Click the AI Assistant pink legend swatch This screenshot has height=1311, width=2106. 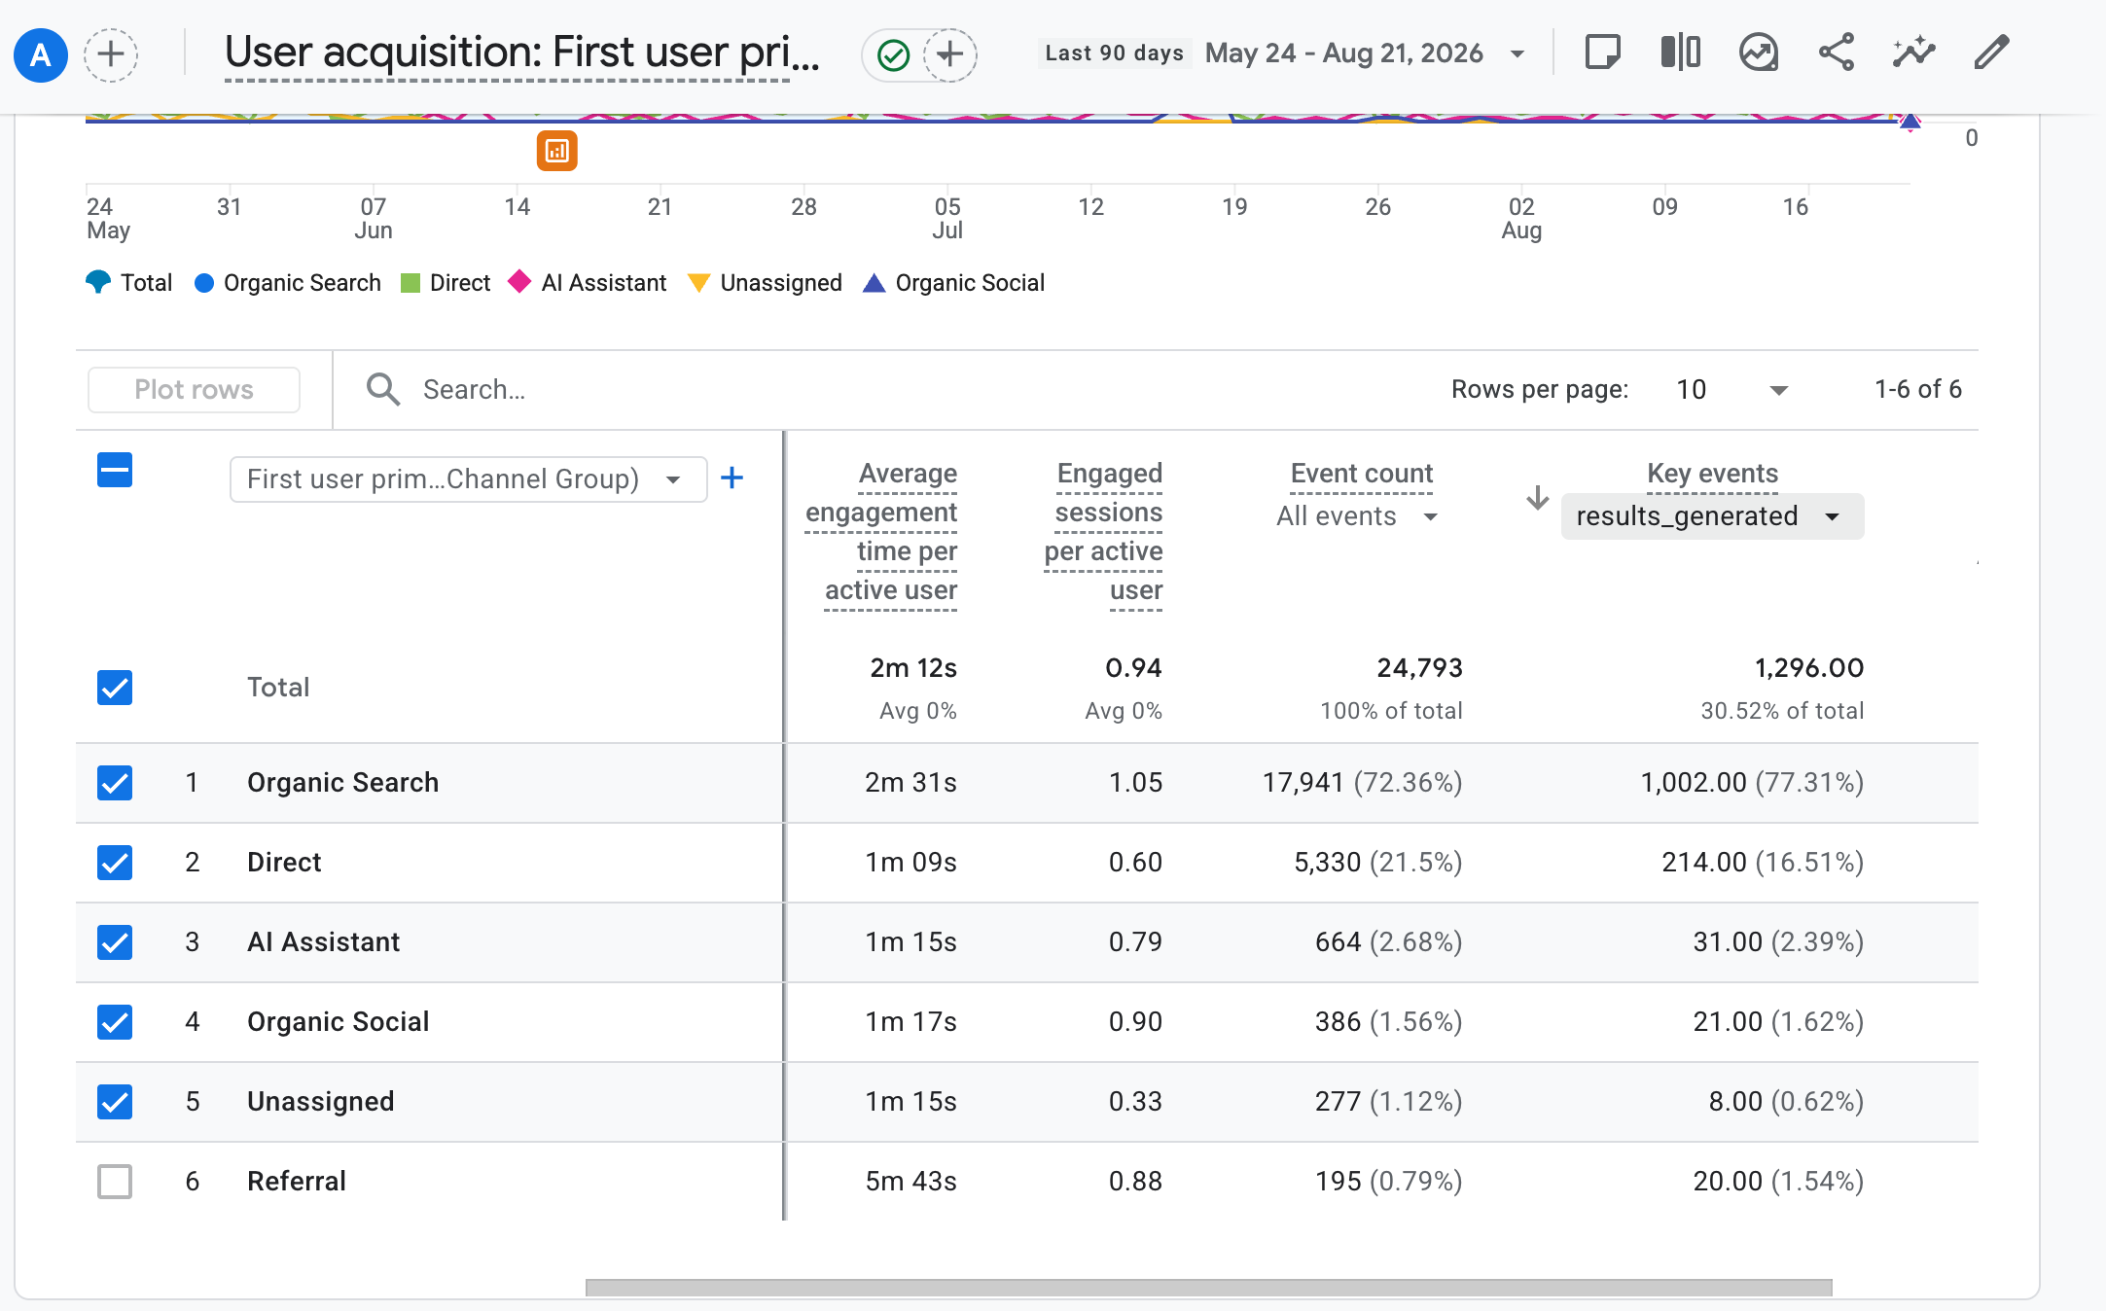(x=519, y=282)
